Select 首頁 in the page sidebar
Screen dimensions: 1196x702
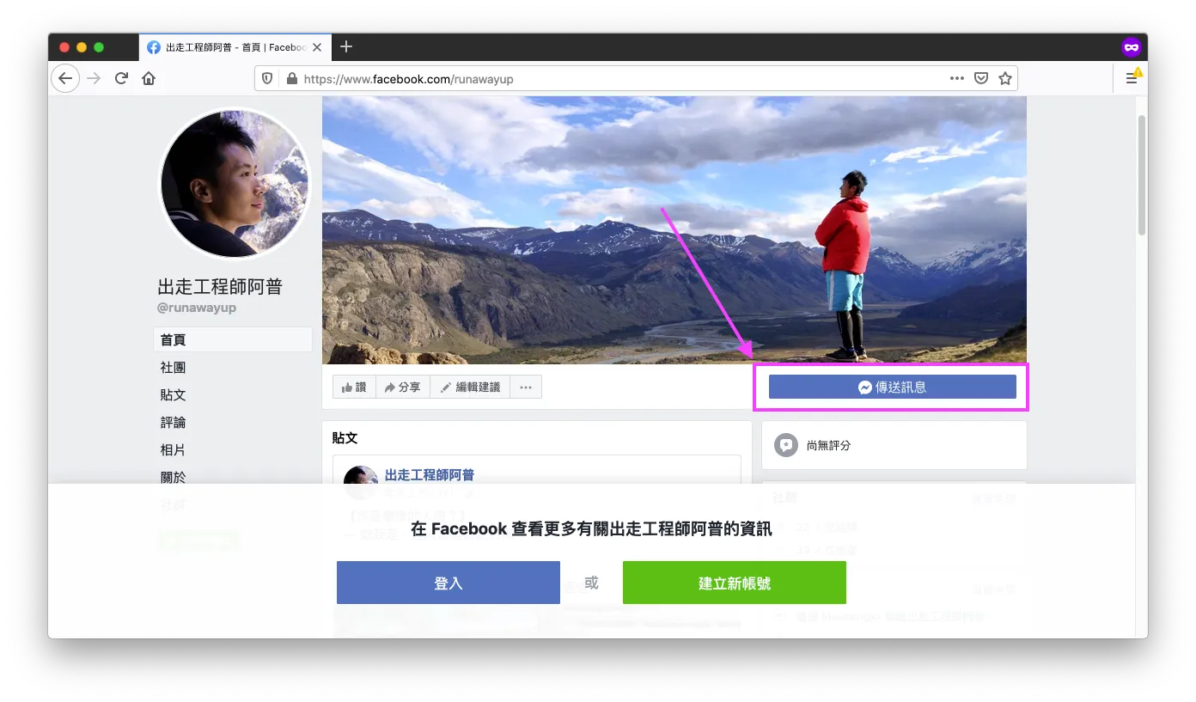click(233, 339)
